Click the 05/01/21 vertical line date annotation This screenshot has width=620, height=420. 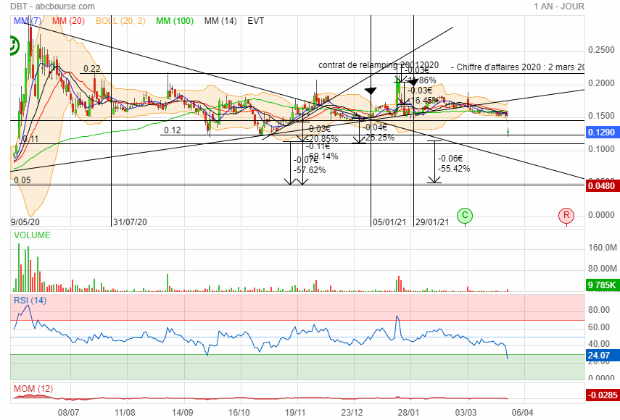(x=389, y=222)
